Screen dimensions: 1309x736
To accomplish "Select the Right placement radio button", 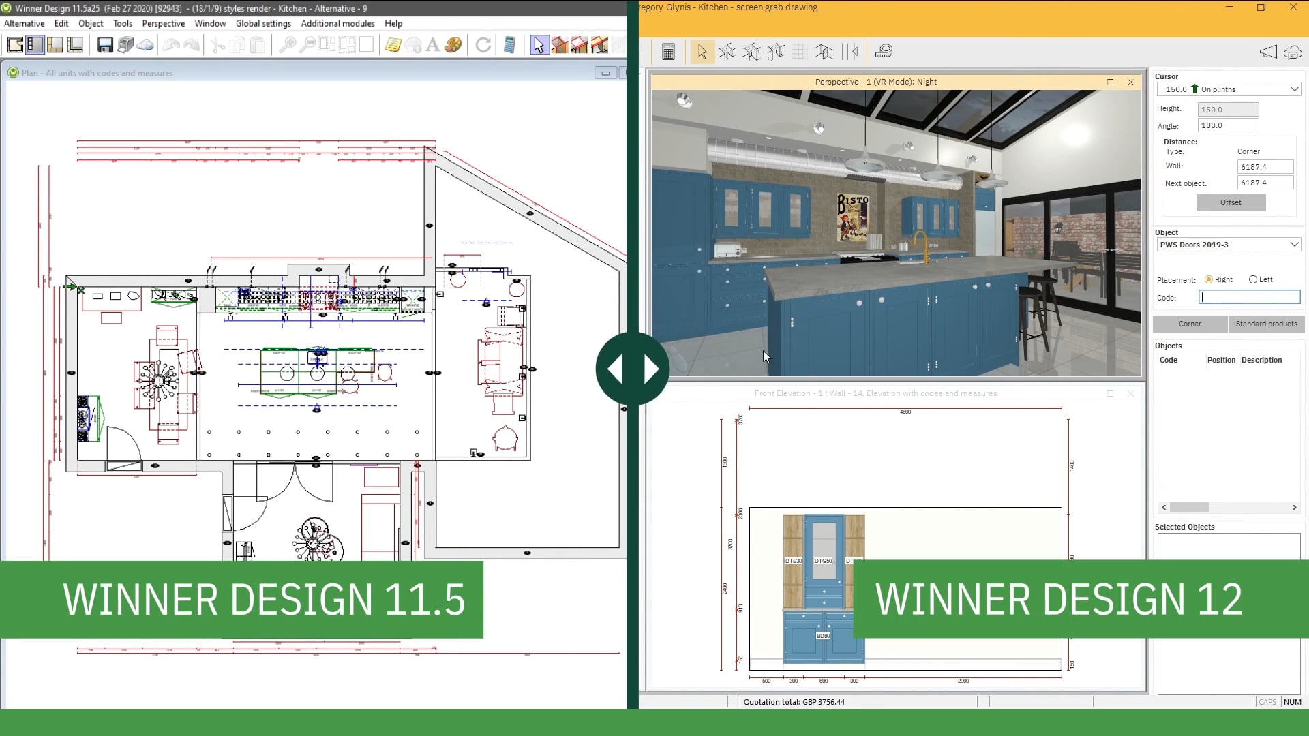I will click(1209, 279).
